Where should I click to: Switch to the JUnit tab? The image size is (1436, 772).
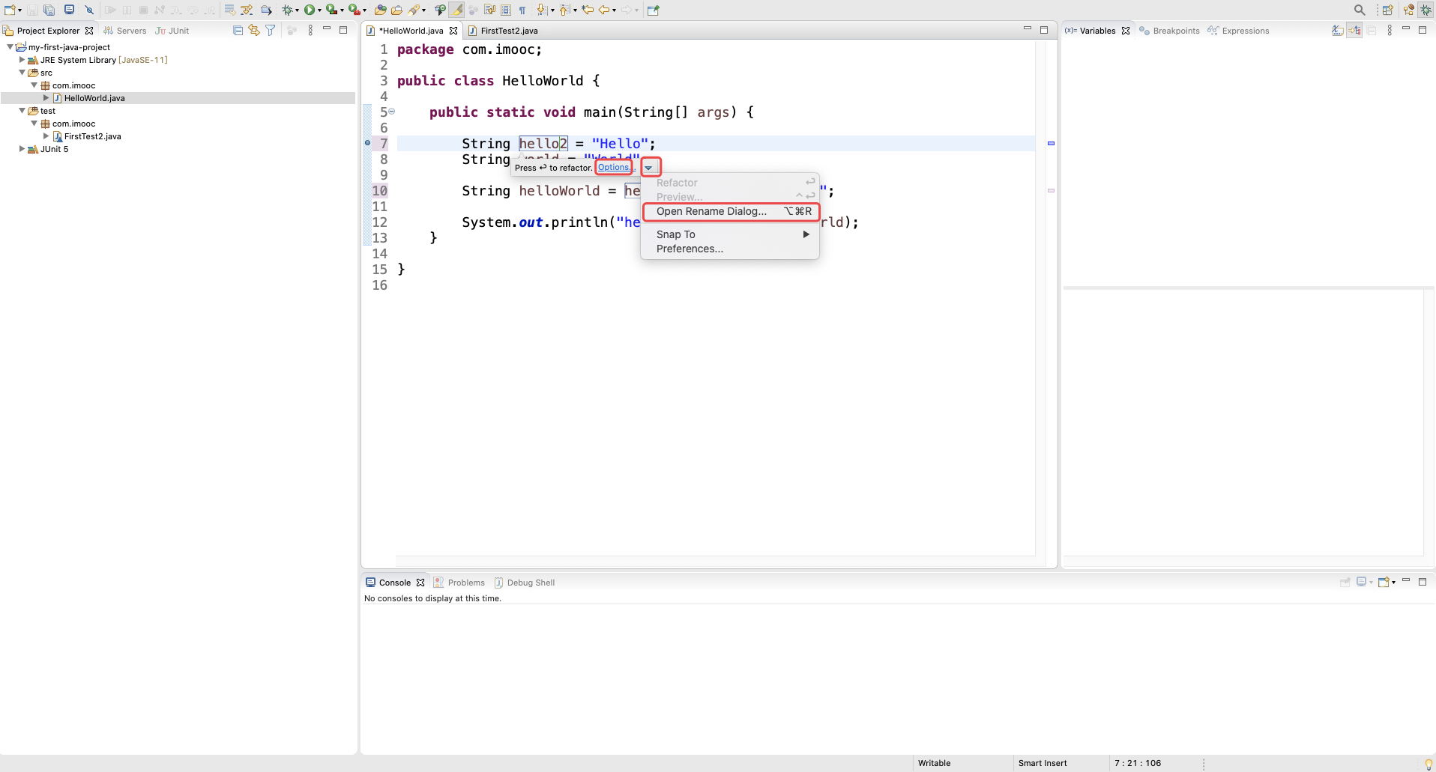point(172,31)
